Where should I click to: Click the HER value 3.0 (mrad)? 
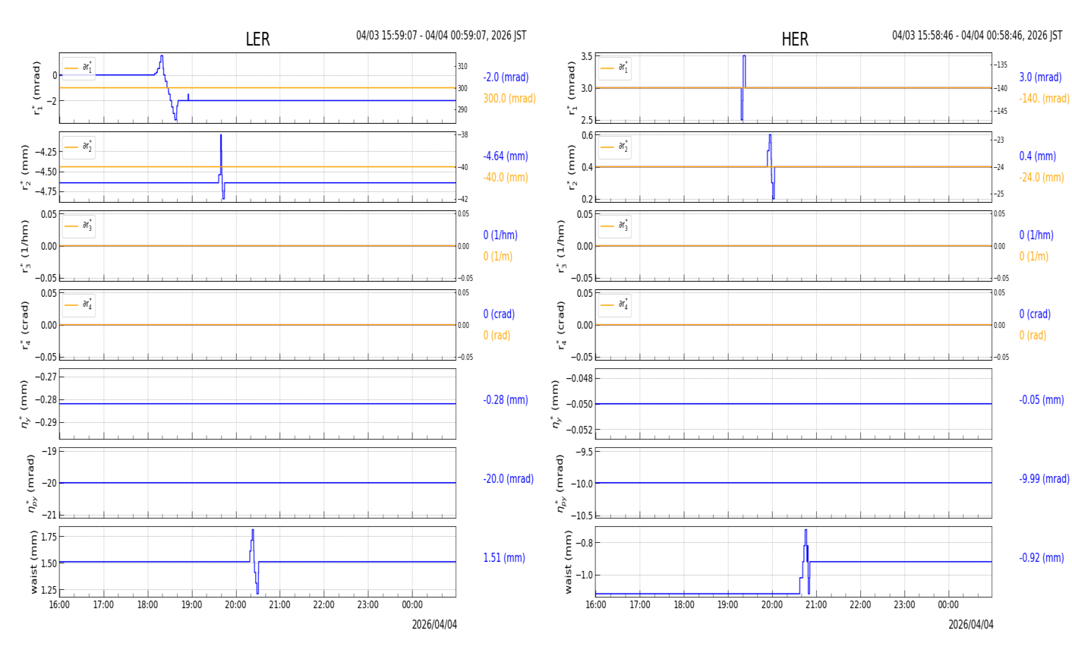click(1040, 77)
